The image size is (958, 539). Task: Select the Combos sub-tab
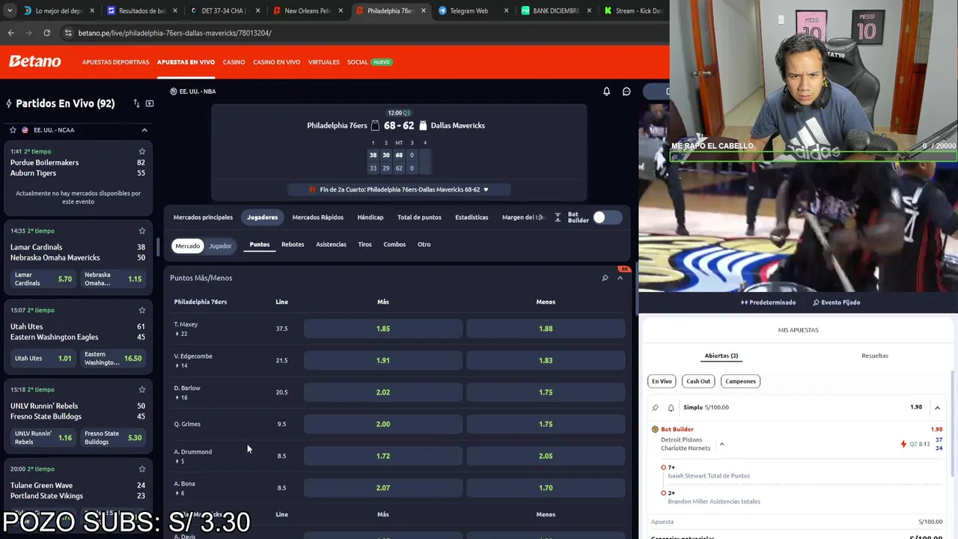tap(394, 244)
